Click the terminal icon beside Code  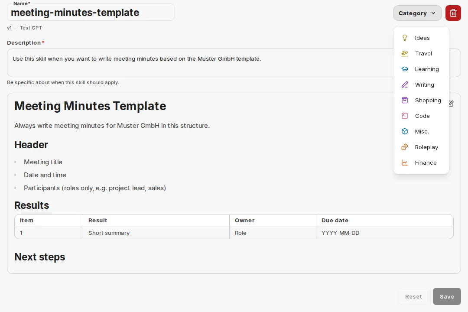pos(405,116)
